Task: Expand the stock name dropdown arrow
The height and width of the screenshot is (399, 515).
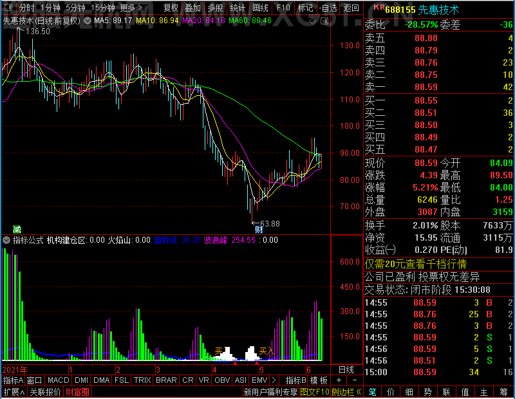Action: pyautogui.click(x=88, y=21)
